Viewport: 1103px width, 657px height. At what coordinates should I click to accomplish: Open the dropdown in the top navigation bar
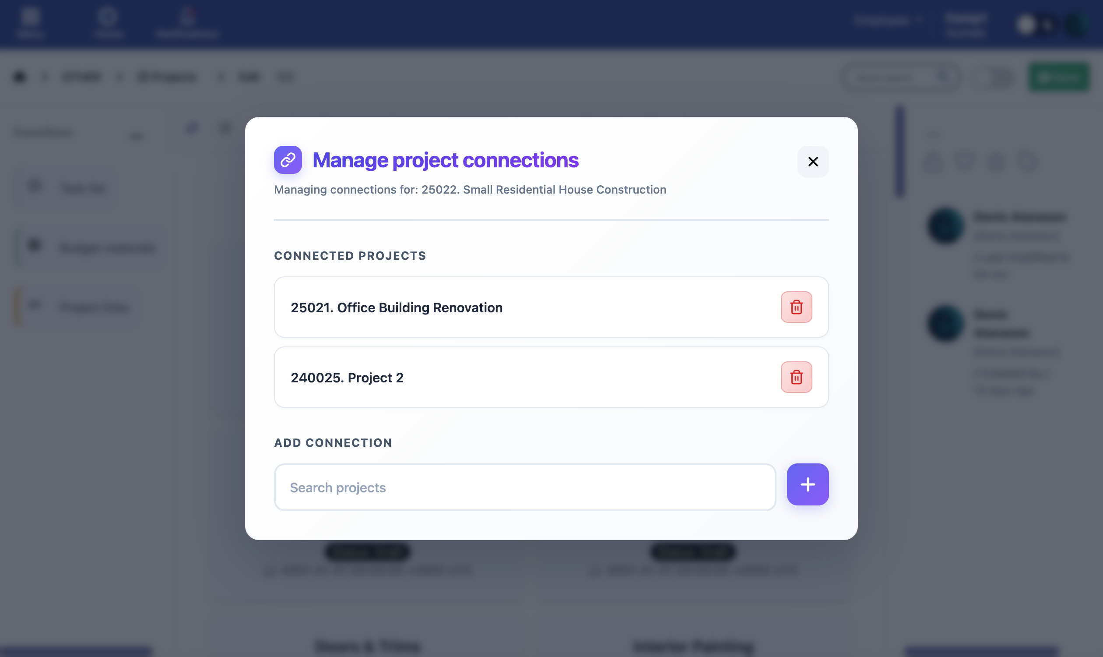click(x=887, y=20)
